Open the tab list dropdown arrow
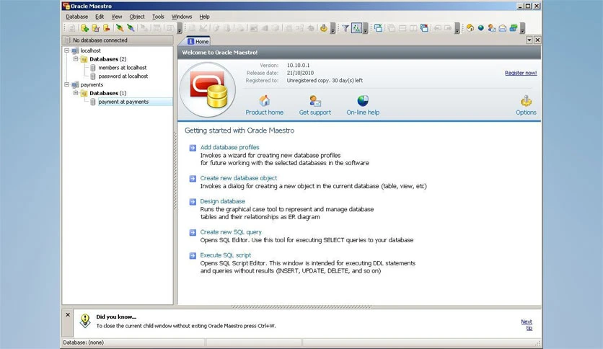 pos(529,40)
